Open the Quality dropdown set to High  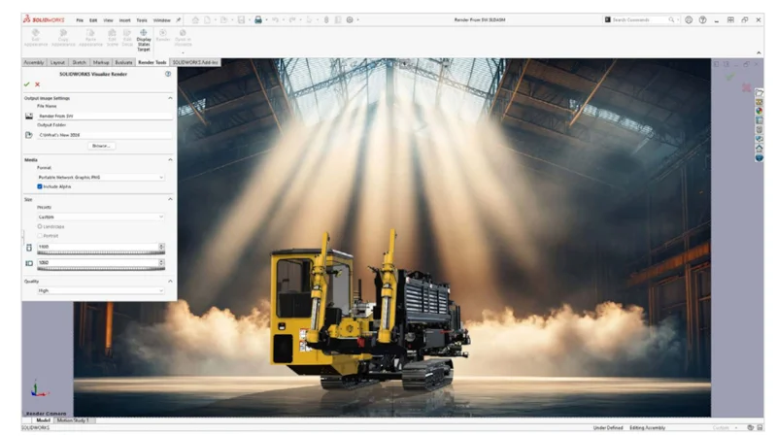tap(101, 290)
